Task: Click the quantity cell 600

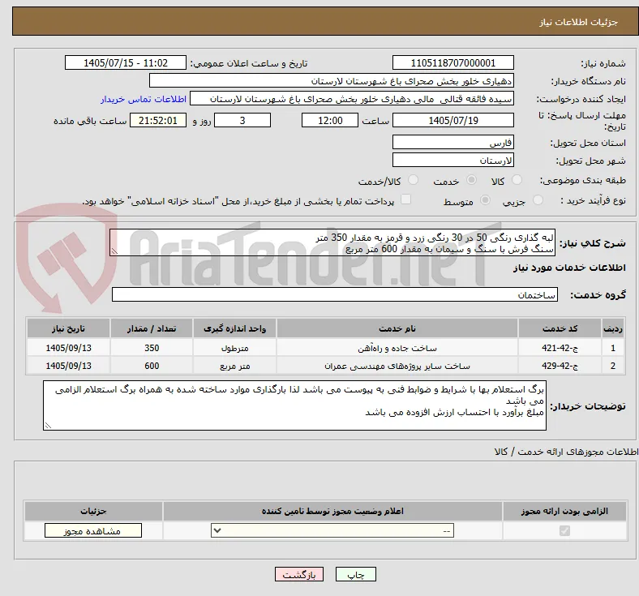Action: 152,366
